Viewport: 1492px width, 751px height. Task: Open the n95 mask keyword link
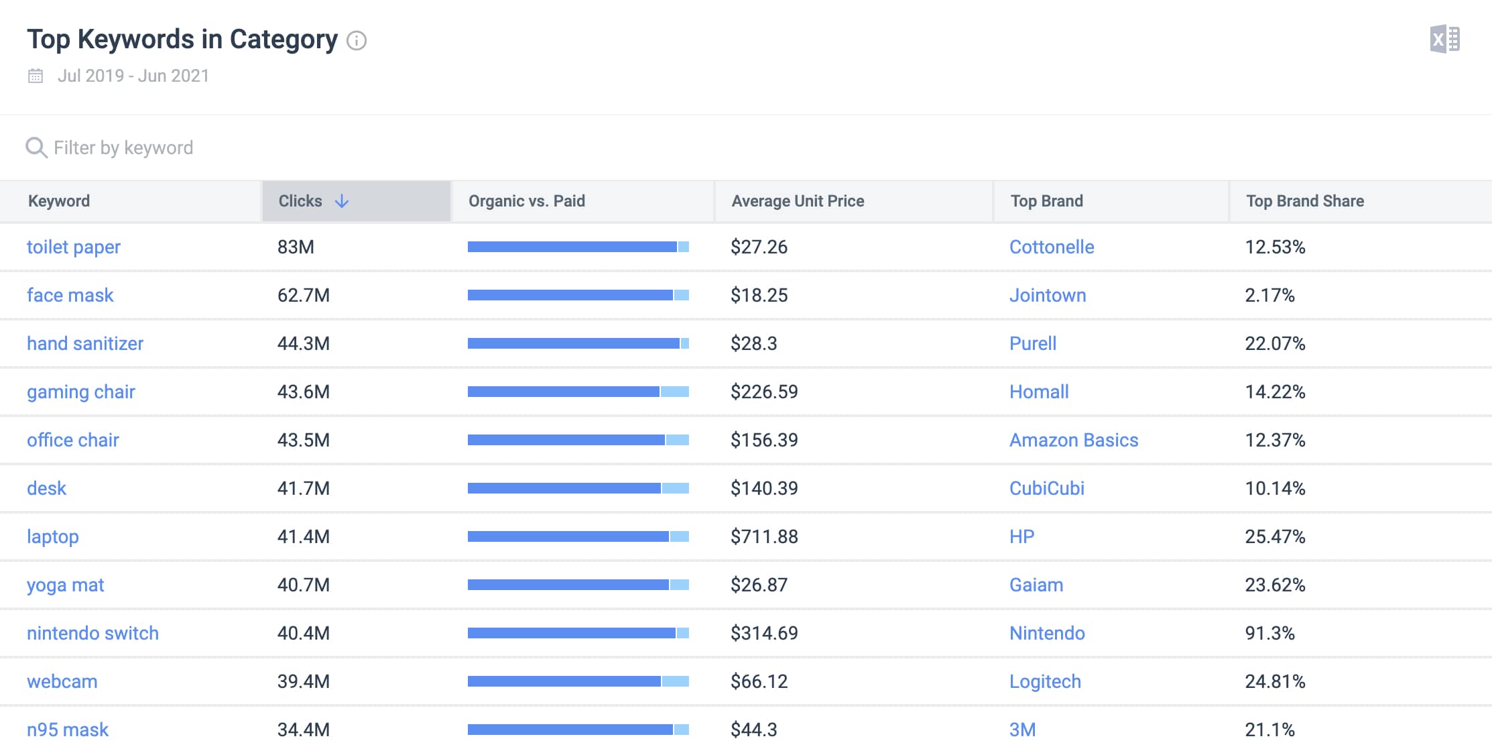point(68,730)
